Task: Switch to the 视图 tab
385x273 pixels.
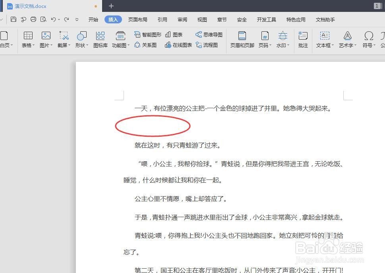Action: point(202,19)
